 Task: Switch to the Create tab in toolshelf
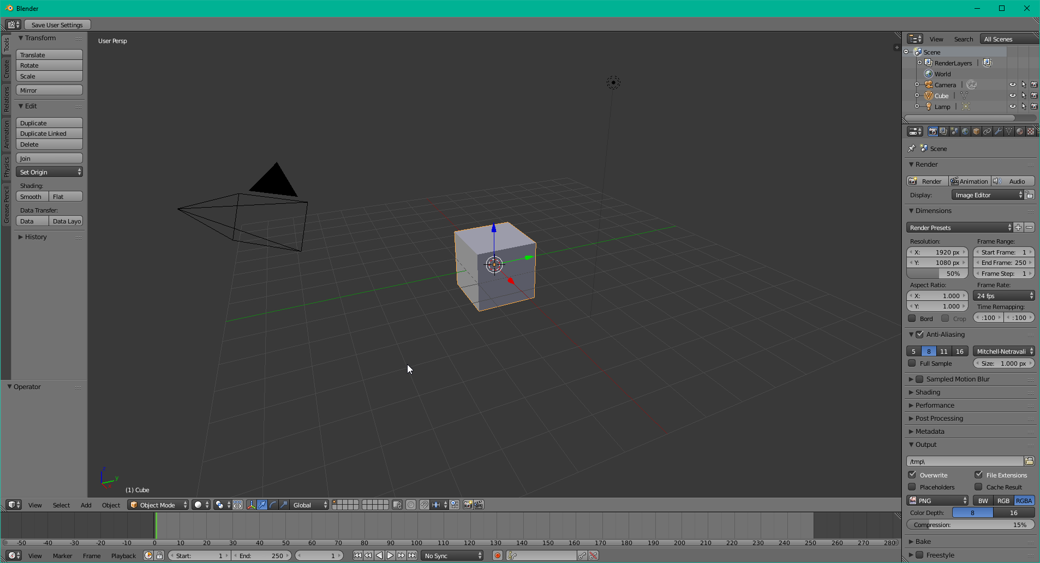(x=6, y=69)
